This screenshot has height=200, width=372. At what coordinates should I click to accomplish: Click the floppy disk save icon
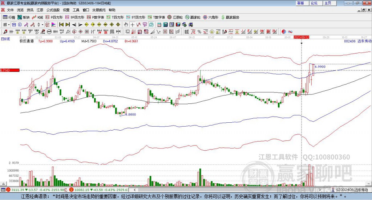pyautogui.click(x=178, y=25)
